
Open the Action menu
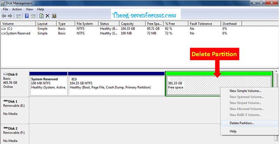(x=17, y=9)
